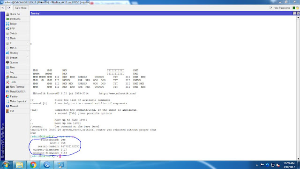Open File Explorer from taskbar
Viewport: 300px width, 169px height.
tap(20, 165)
